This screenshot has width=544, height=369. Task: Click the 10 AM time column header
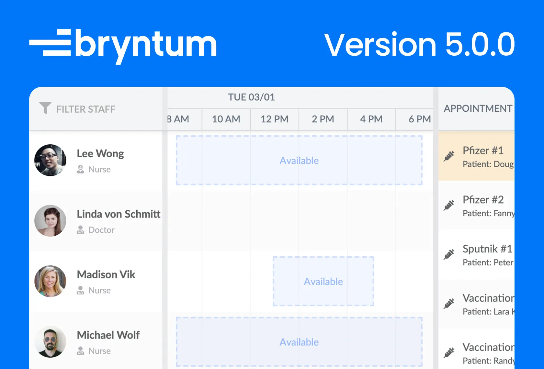point(226,119)
